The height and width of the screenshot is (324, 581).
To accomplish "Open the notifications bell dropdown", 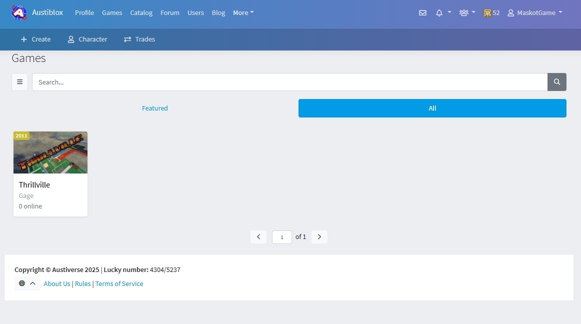I will coord(443,12).
